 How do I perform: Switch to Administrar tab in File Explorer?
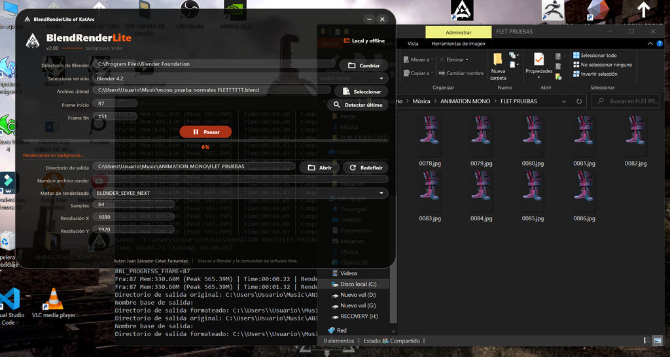point(459,33)
